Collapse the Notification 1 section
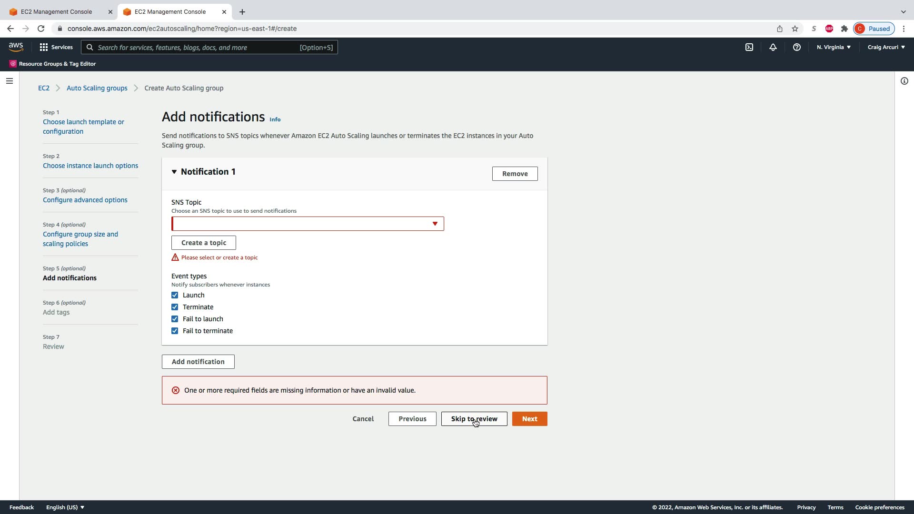914x514 pixels. 174,172
